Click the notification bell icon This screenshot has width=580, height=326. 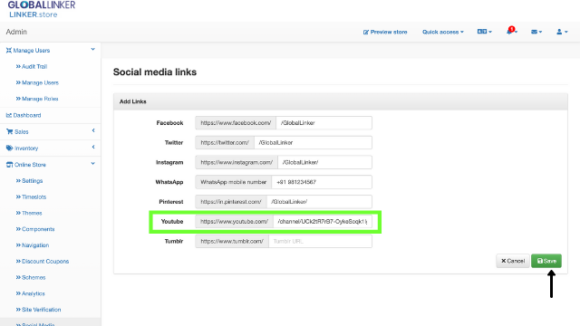[x=509, y=32]
